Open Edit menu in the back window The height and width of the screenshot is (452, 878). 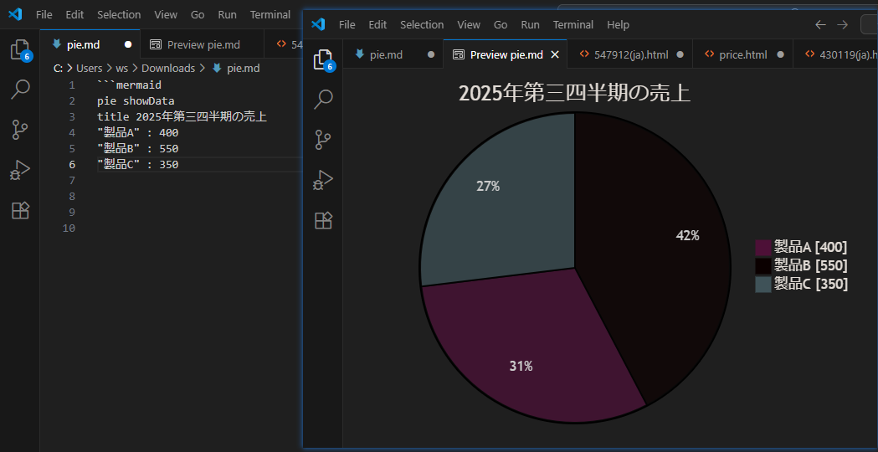(x=74, y=14)
